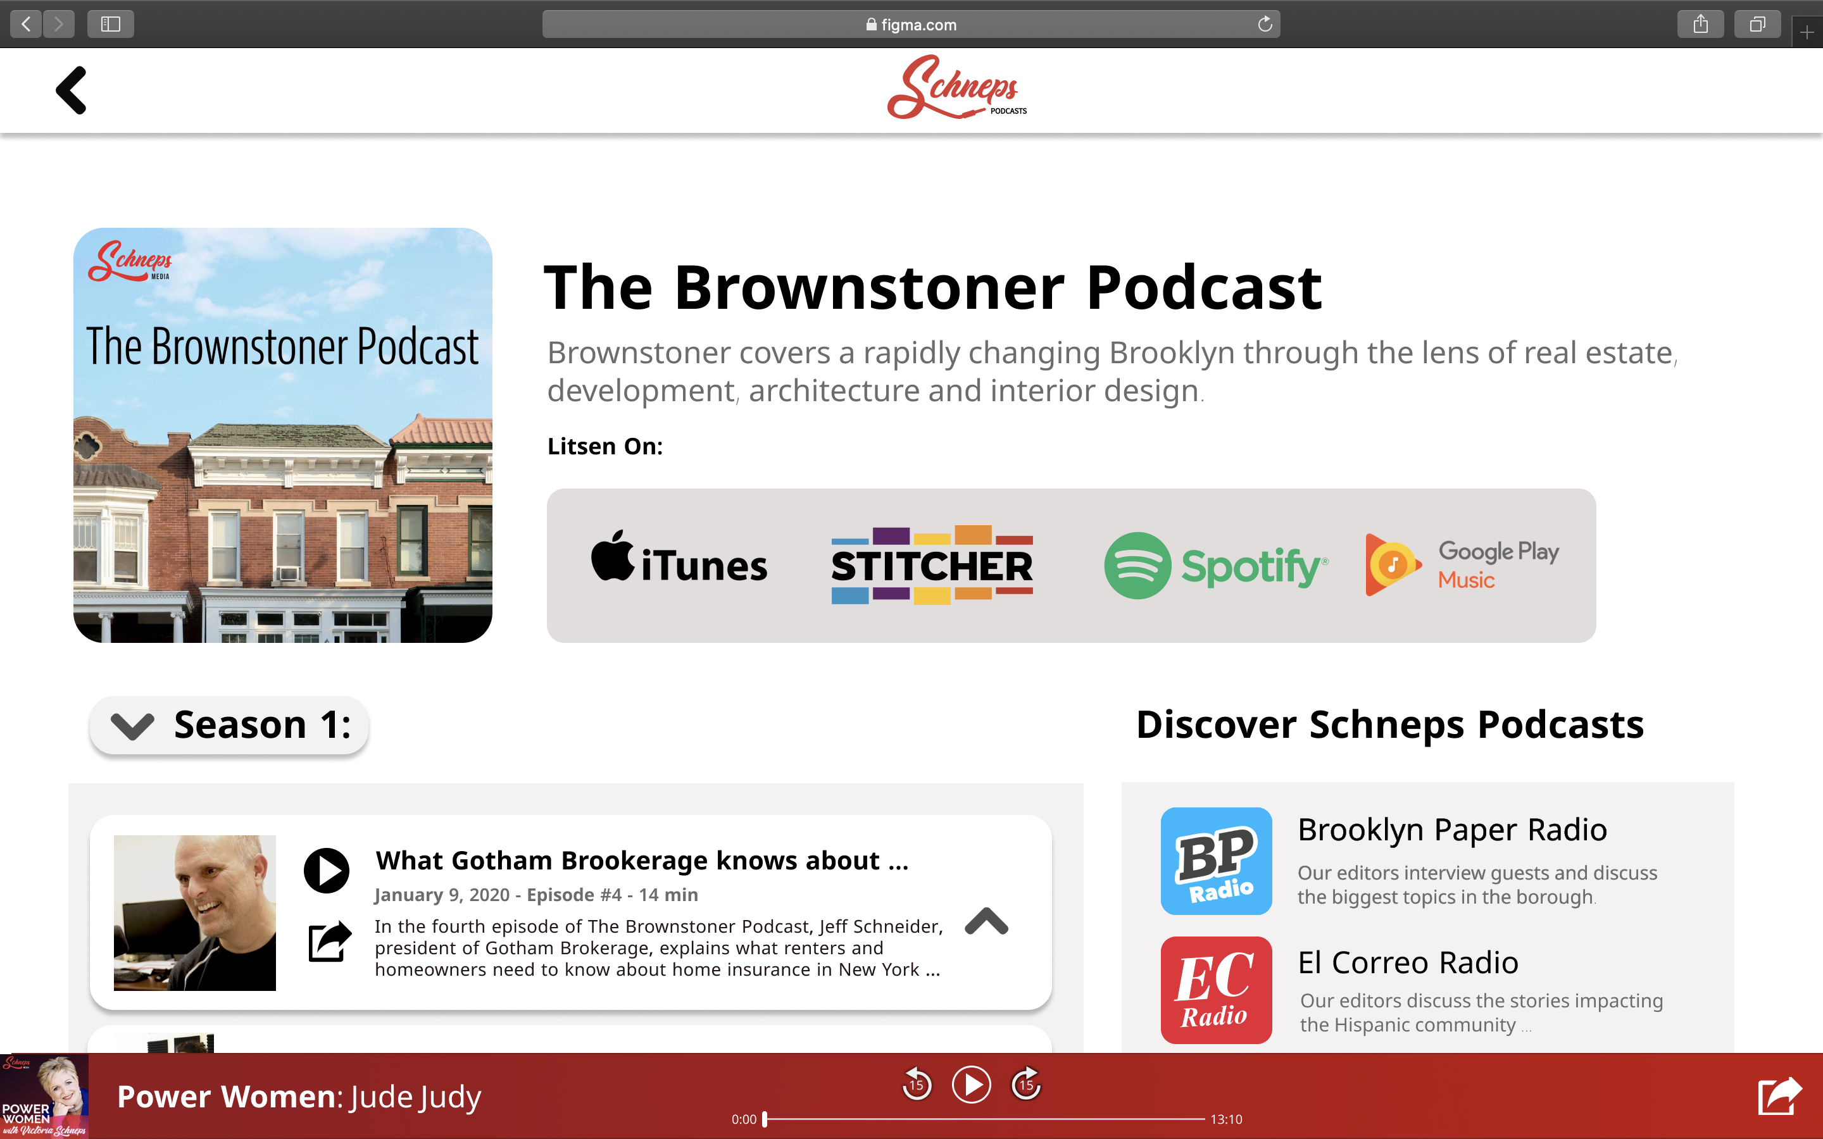Open the Safari share menu

[x=1700, y=24]
